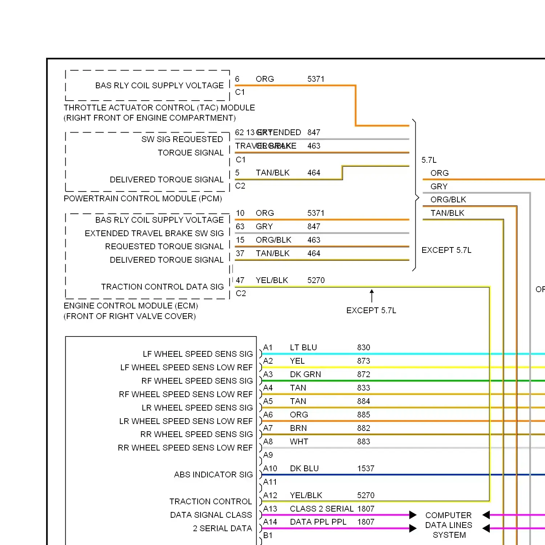Click the TAN/BLK label in the 5.7L group

[x=447, y=213]
